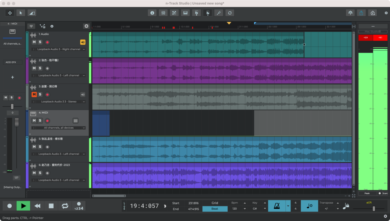
Task: Select the pointer arrow tool
Action: click(x=21, y=13)
